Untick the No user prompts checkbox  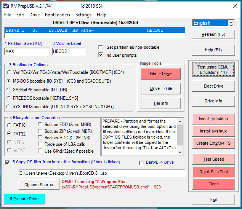[101, 55]
